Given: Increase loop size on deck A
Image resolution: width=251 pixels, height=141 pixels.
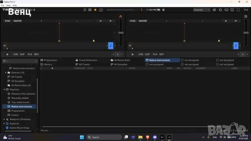Looking at the screenshot, I should click(122, 54).
